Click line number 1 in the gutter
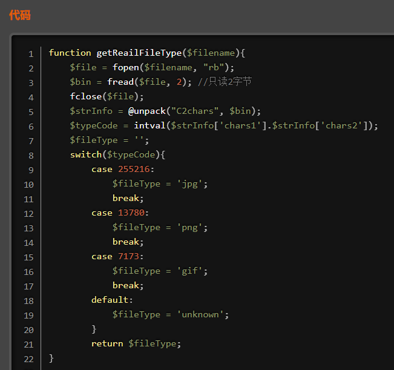The width and height of the screenshot is (394, 370). 31,53
